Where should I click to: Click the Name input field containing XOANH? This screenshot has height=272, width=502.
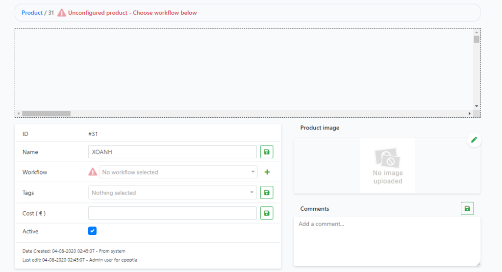[x=172, y=152]
